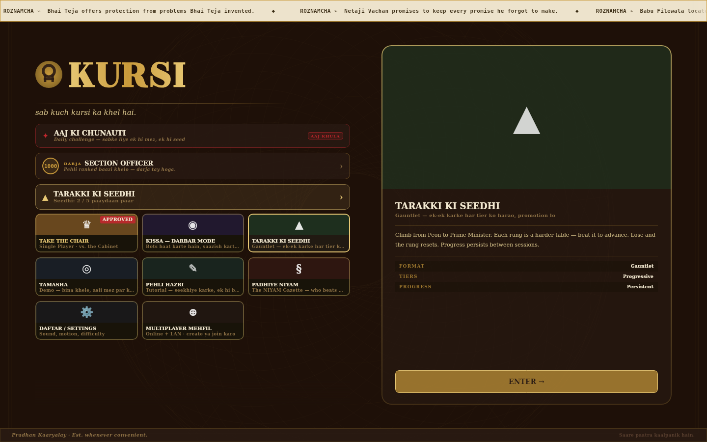
Task: Click the Padhiye Niyam section symbol icon
Action: point(299,269)
